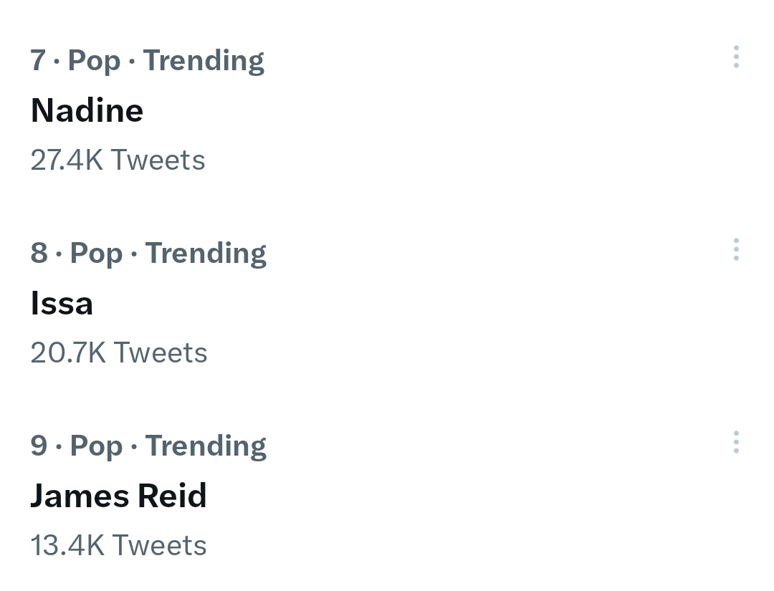Viewport: 774px width, 591px height.
Task: Click the 27.4K figure under Nadine
Action: pyautogui.click(x=67, y=160)
